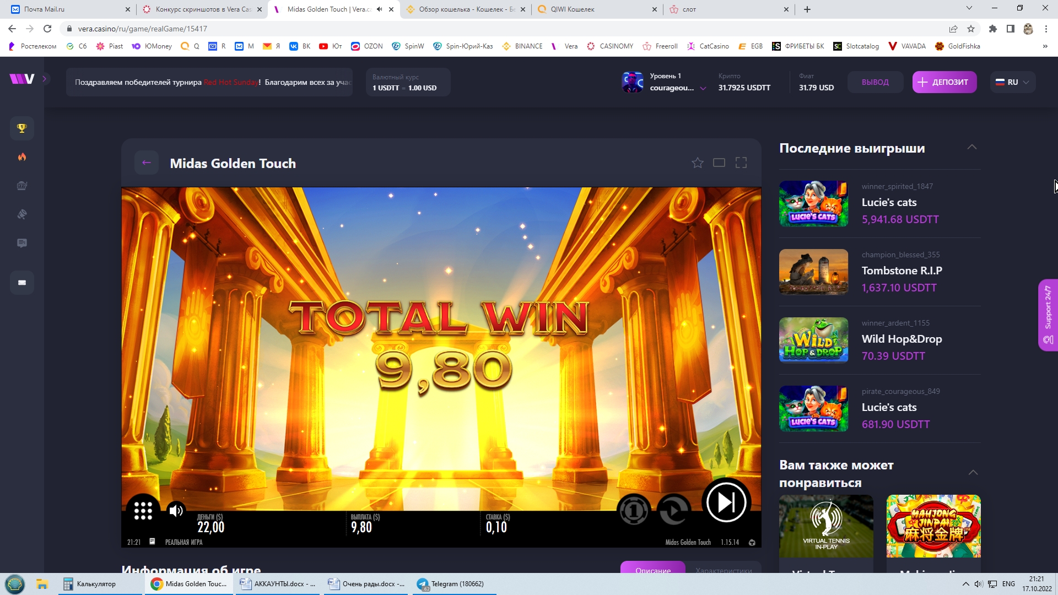The image size is (1058, 595).
Task: Toggle the browser side panel
Action: coord(1011,29)
